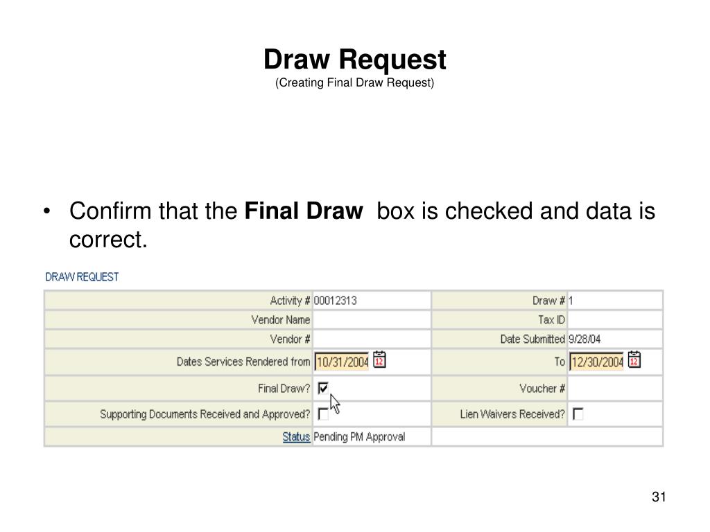Click the slide page number 31
Image resolution: width=710 pixels, height=532 pixels.
(659, 497)
